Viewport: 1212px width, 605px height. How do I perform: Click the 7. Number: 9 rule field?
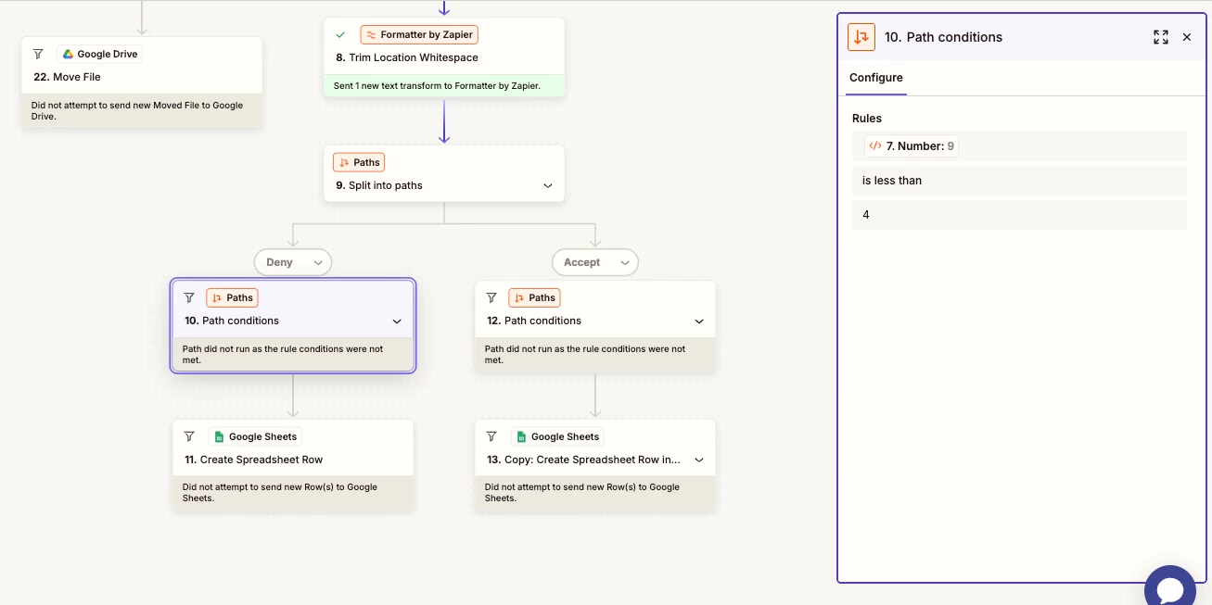point(1019,145)
